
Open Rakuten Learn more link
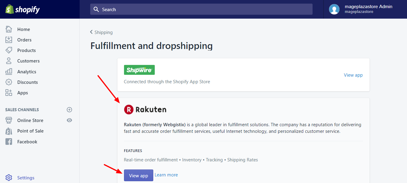(x=166, y=175)
